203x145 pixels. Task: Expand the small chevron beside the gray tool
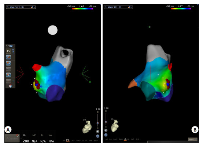(x=13, y=81)
